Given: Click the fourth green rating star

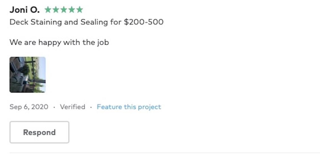Looking at the screenshot, I should [72, 10].
